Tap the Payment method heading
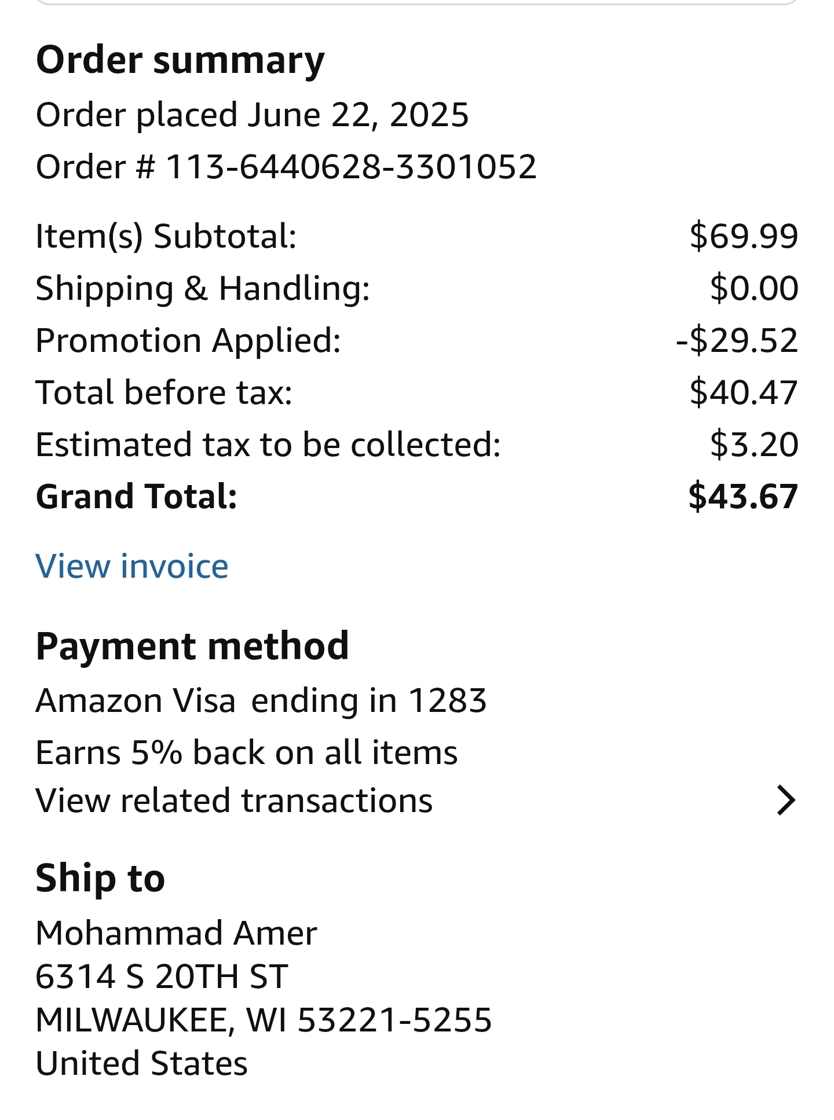This screenshot has width=834, height=1120. 192,646
